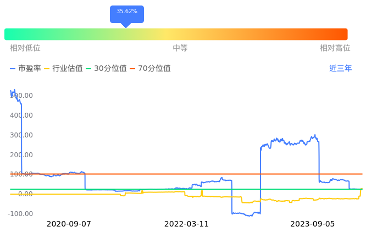Click the -100.00 y-axis label
Viewport: 377px width, 243px height.
pyautogui.click(x=20, y=214)
